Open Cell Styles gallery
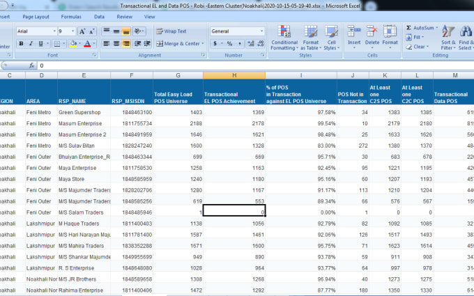The height and width of the screenshot is (296, 474). pyautogui.click(x=332, y=38)
